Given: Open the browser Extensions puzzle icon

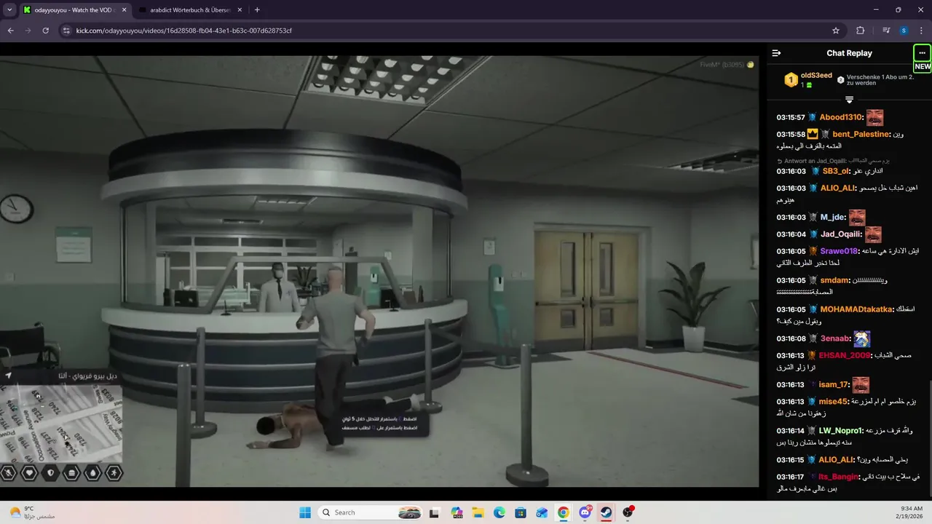Looking at the screenshot, I should (861, 31).
